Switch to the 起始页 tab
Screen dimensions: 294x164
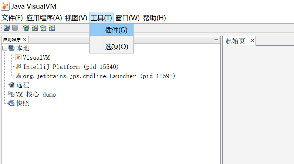(x=235, y=41)
